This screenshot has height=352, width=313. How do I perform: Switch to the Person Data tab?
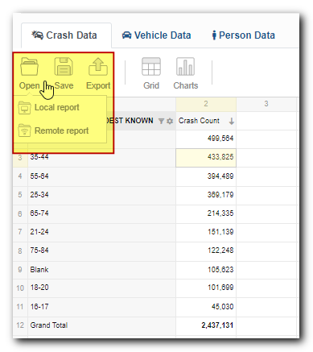click(x=243, y=35)
